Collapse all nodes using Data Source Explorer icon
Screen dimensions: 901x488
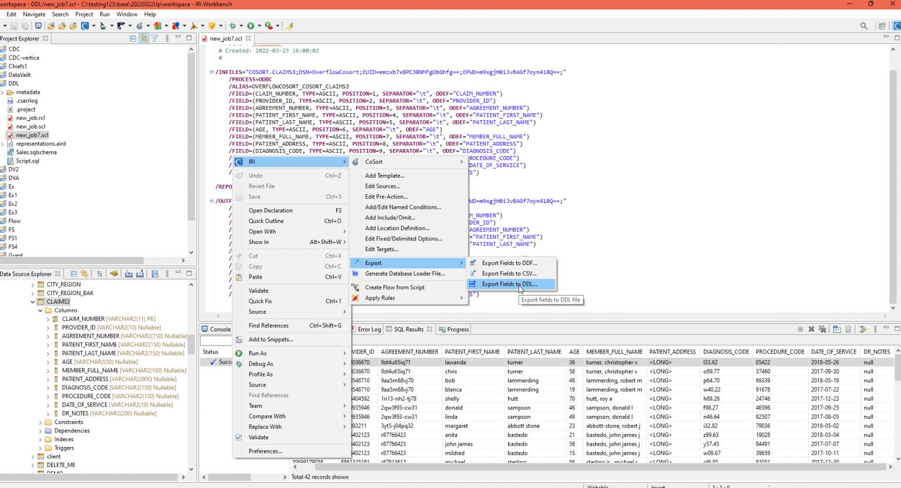73,274
